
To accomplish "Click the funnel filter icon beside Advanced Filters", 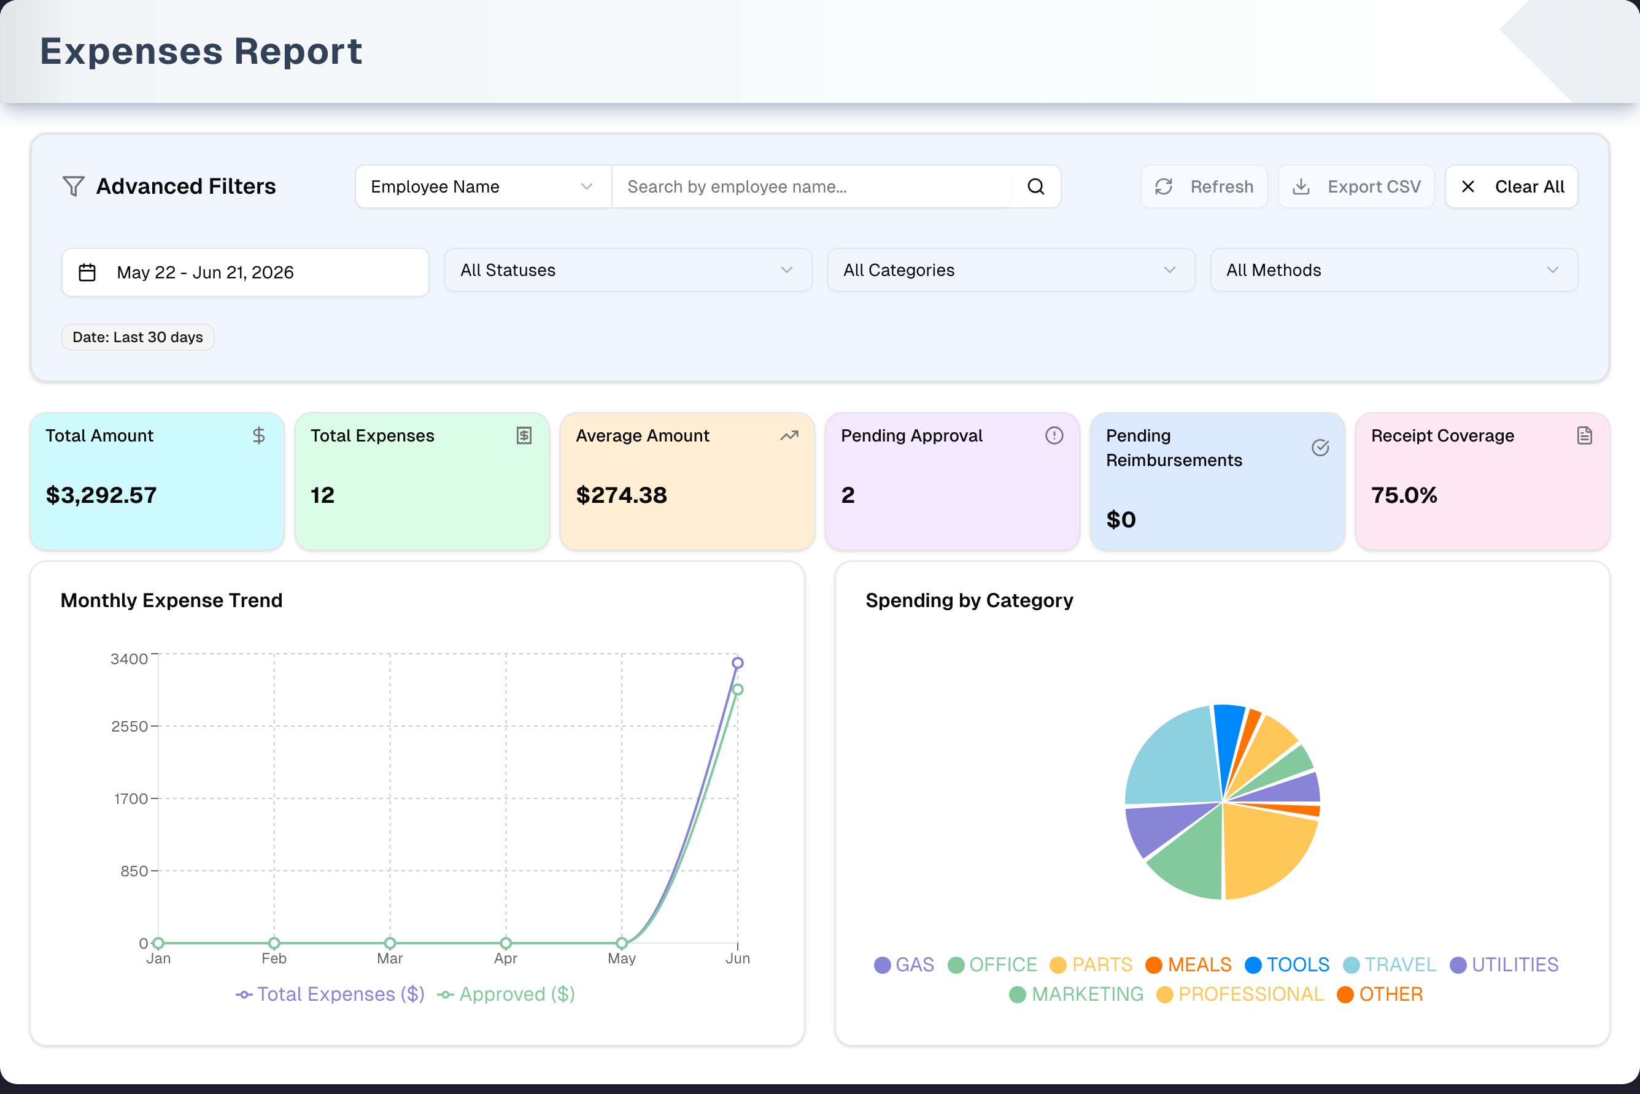I will coord(73,186).
